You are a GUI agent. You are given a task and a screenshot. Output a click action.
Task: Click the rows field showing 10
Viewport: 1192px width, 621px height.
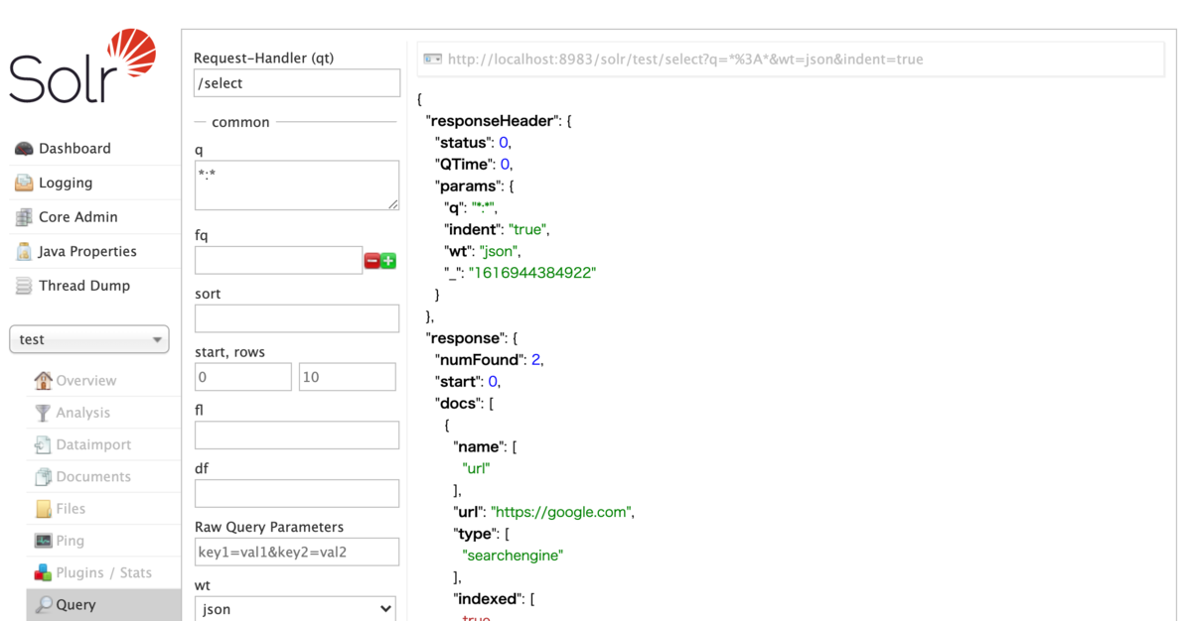coord(348,377)
